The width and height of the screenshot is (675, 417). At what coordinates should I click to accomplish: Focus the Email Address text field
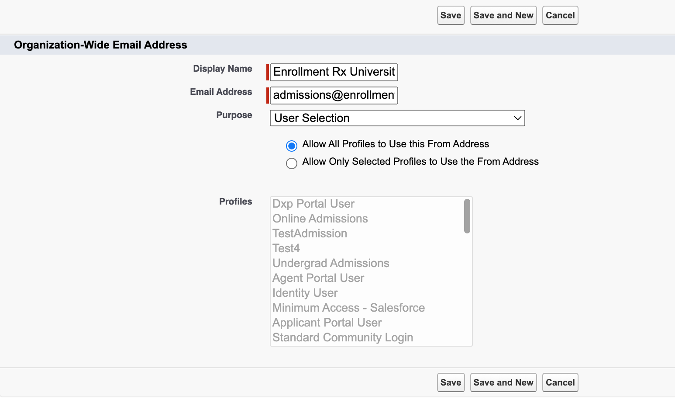coord(334,95)
